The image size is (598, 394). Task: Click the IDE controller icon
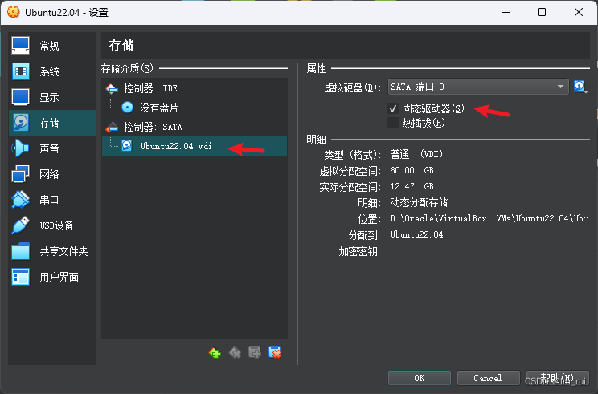[112, 89]
